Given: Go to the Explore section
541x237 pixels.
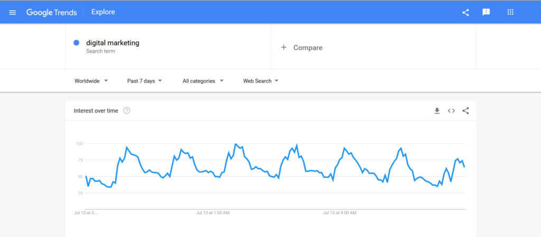Looking at the screenshot, I should [103, 12].
